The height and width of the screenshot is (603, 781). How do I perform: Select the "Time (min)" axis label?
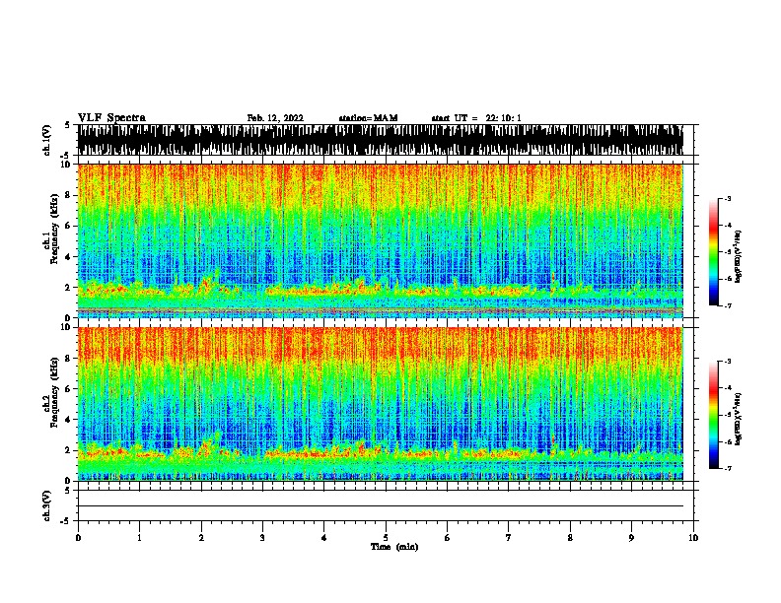(394, 547)
